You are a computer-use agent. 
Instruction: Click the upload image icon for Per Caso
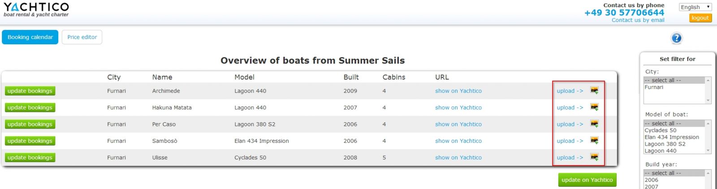pos(594,124)
